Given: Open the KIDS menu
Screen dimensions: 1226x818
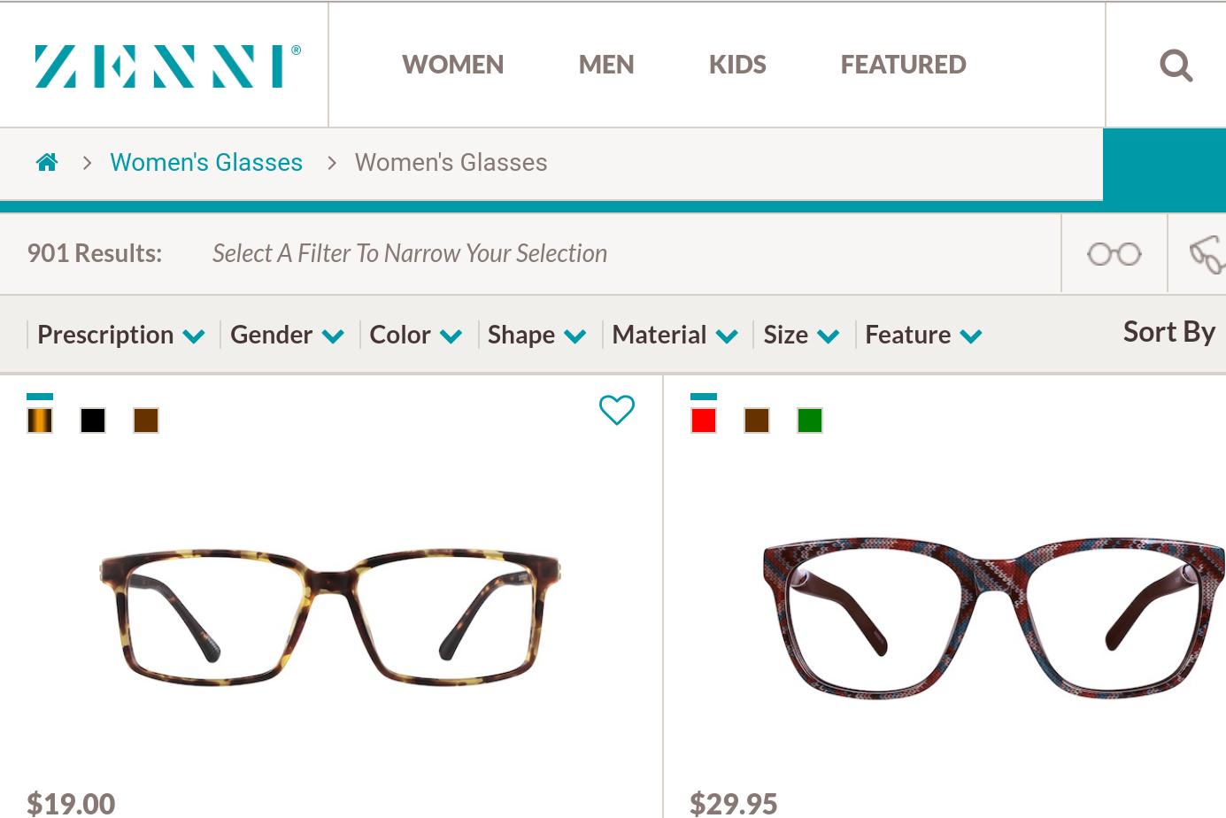Looking at the screenshot, I should [x=737, y=65].
